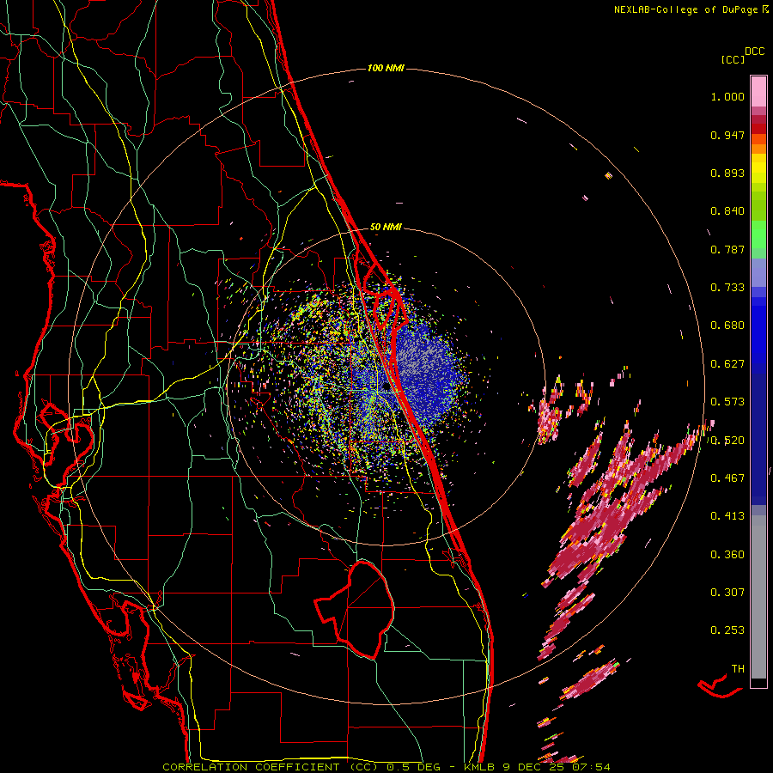Select the 0.947 legend value
This screenshot has height=773, width=773.
pyautogui.click(x=727, y=135)
